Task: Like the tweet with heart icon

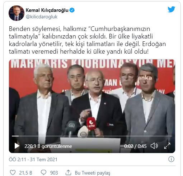Action: click(x=13, y=172)
